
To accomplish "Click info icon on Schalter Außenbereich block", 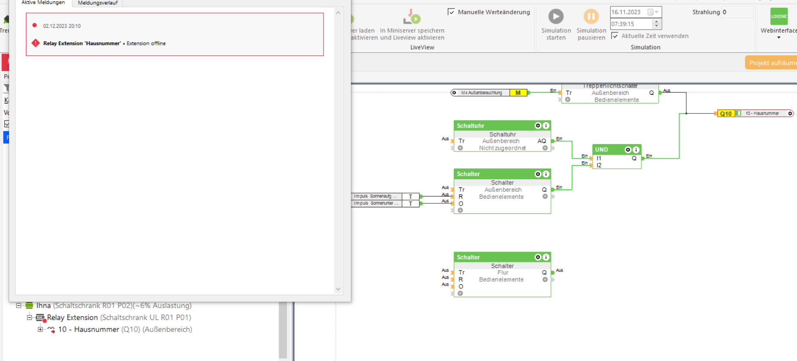I will (546, 174).
